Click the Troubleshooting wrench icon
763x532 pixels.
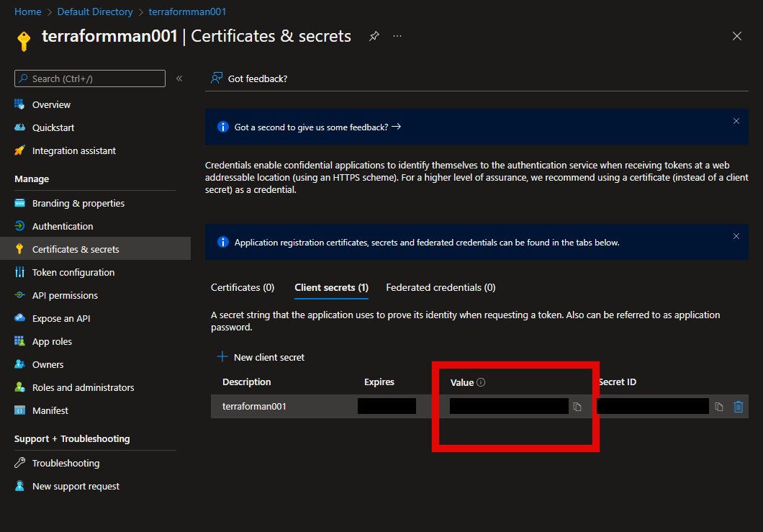pyautogui.click(x=19, y=463)
